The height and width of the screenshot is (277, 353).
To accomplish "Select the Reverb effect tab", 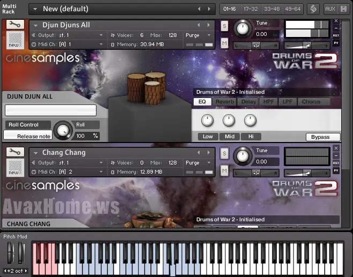I will (x=225, y=102).
